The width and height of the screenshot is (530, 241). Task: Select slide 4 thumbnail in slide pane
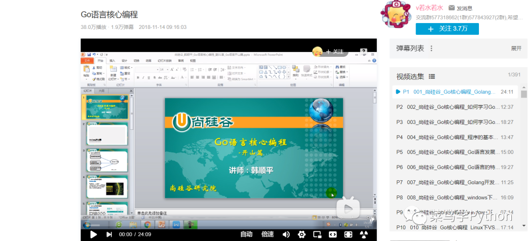[107, 187]
